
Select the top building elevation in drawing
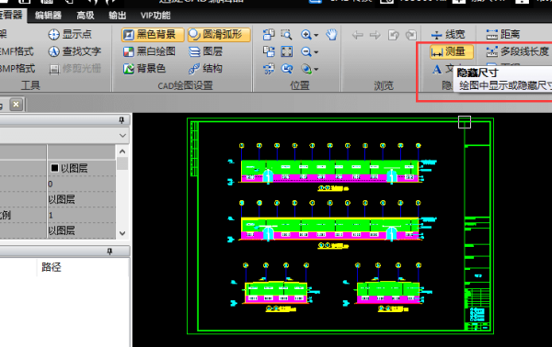click(x=330, y=172)
